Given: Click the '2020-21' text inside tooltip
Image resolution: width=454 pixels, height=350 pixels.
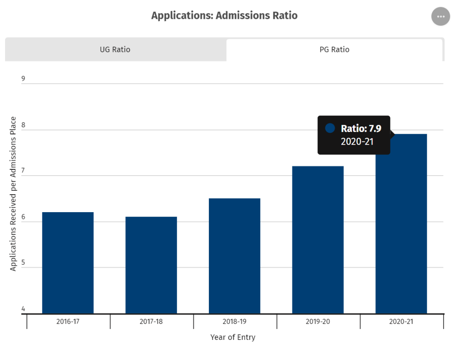Looking at the screenshot, I should pyautogui.click(x=357, y=142).
